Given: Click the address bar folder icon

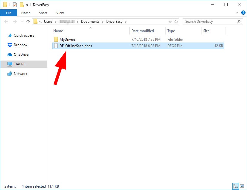Looking at the screenshot, I should point(36,22).
